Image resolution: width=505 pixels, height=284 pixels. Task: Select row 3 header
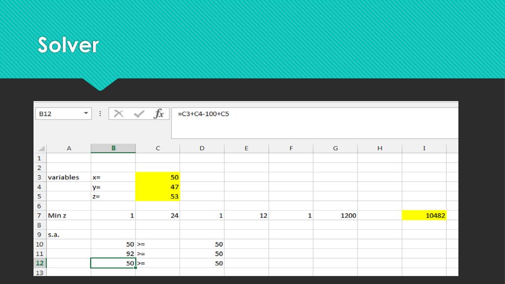pyautogui.click(x=39, y=177)
